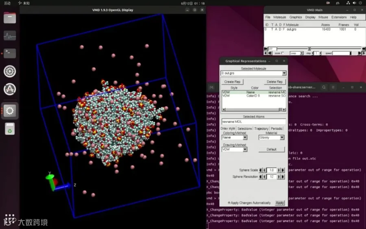Step back one frame

pyautogui.click(x=270, y=53)
